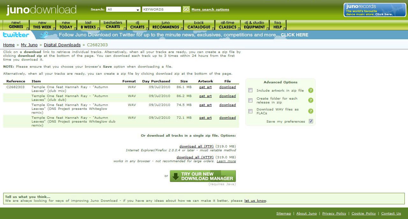Screen dimensions: 408x219
Task: Click the green GO search button
Action: click(186, 9)
